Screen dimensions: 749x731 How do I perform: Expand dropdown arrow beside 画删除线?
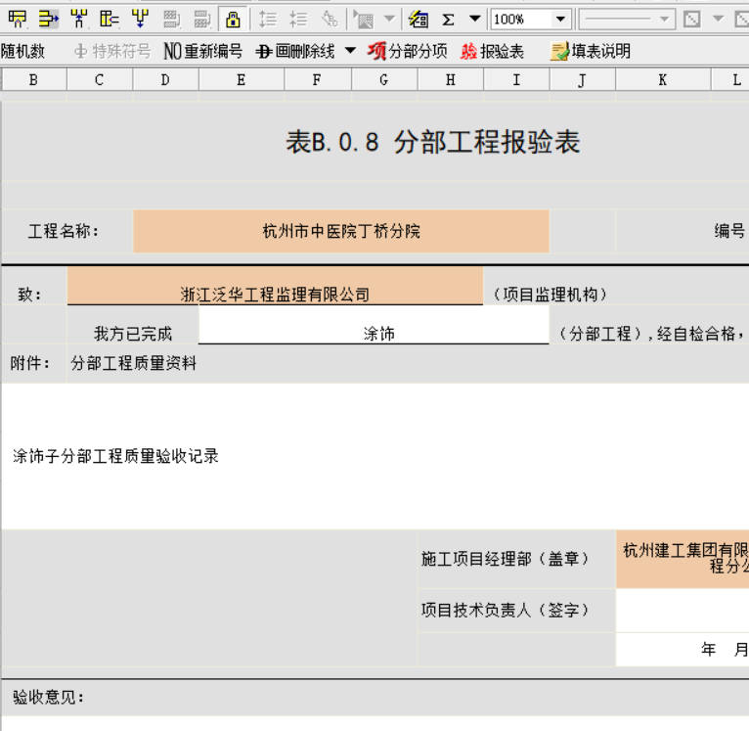pos(350,51)
